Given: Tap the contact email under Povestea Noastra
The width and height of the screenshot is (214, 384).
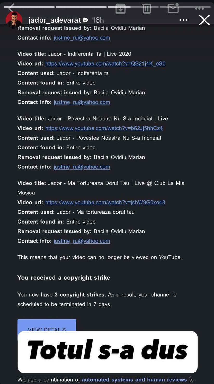Looking at the screenshot, I should tap(82, 167).
